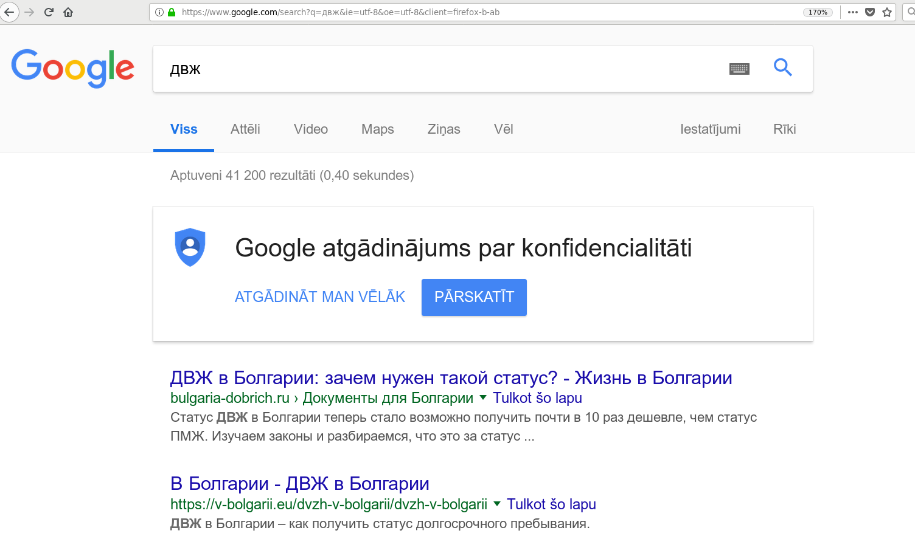Reload the page with the refresh icon
Screen dimensions: 915x550
pyautogui.click(x=49, y=12)
